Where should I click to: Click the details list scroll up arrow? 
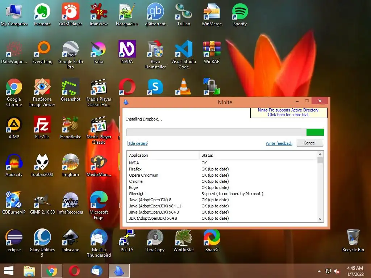point(320,154)
